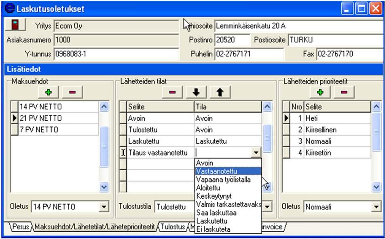Image resolution: width=385 pixels, height=239 pixels.
Task: Remove payment term with Maksuehdot minus button
Action: (x=72, y=92)
